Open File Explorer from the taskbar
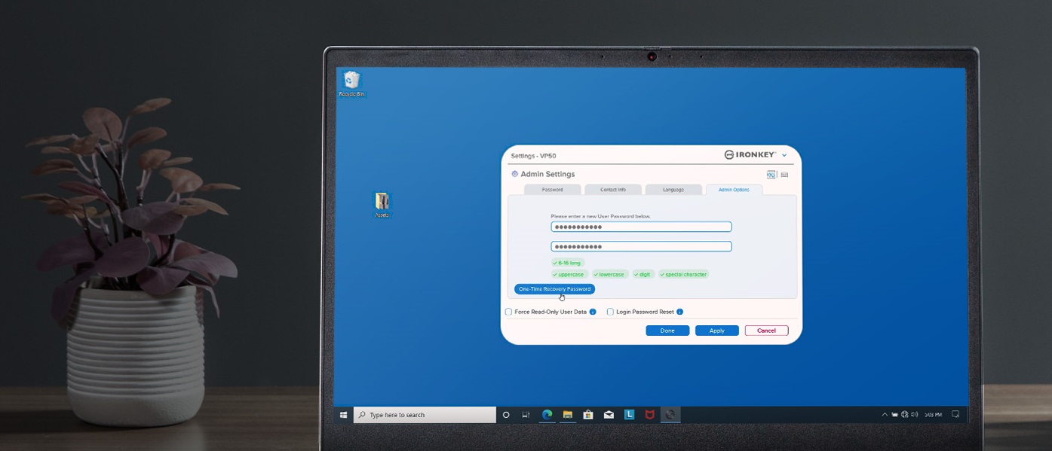1052x451 pixels. tap(568, 415)
